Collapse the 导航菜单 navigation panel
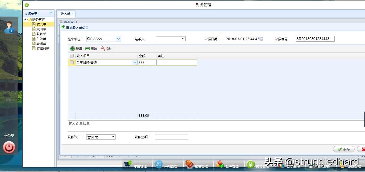Screen dimensions: 365x172 50,13
